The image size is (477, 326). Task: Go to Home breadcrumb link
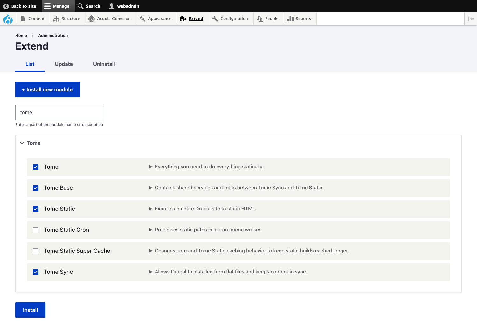coord(21,36)
